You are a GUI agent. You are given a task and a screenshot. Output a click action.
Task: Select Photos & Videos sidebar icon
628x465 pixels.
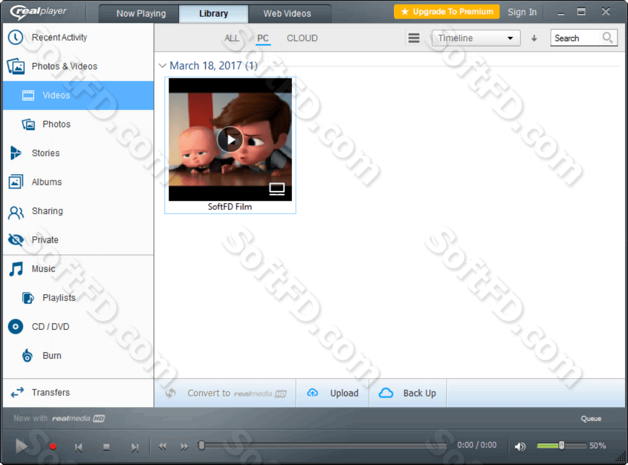16,67
